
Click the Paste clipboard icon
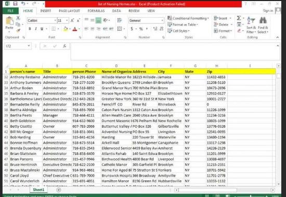coord(9,21)
